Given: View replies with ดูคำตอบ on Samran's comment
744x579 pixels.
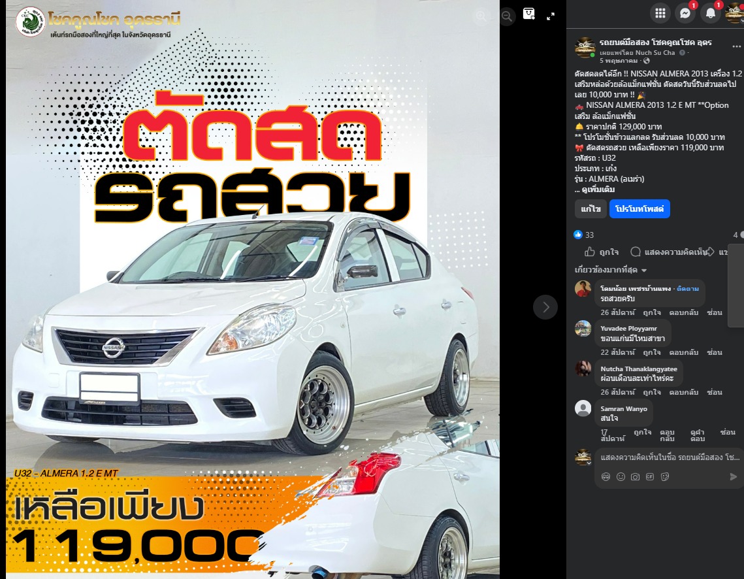Looking at the screenshot, I should pos(698,435).
